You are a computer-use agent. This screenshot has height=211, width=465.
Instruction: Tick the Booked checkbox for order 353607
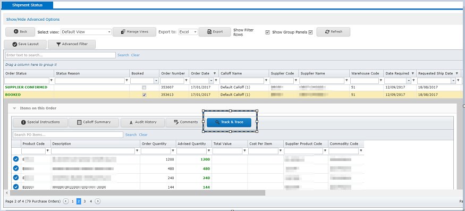point(144,88)
